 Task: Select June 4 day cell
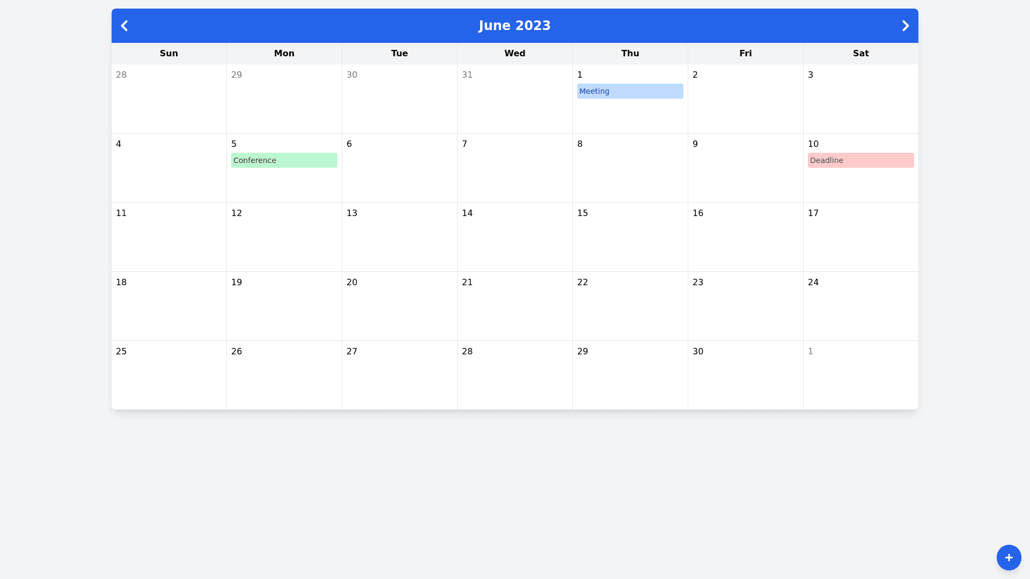tap(168, 168)
